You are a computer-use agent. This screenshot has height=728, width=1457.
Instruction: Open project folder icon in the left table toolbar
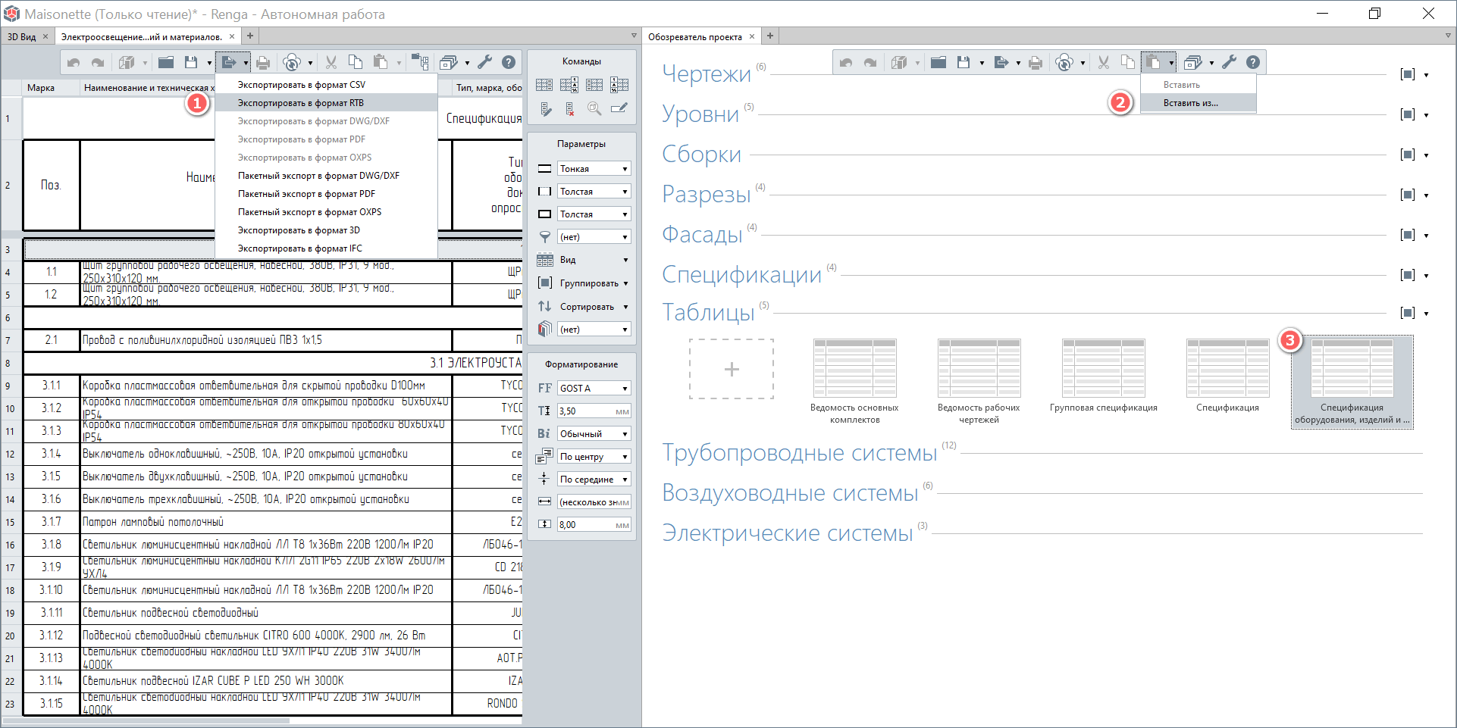(166, 63)
